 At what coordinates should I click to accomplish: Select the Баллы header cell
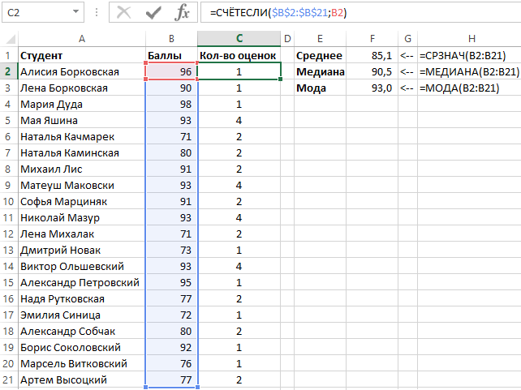(x=171, y=55)
